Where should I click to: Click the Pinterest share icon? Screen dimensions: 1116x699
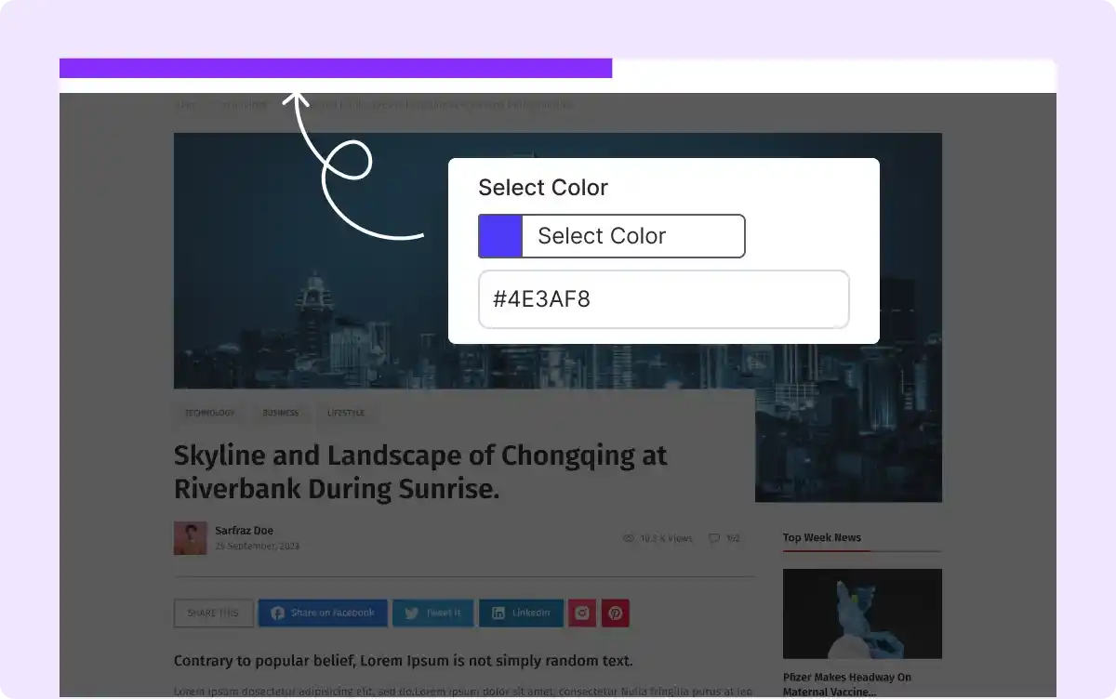point(616,613)
